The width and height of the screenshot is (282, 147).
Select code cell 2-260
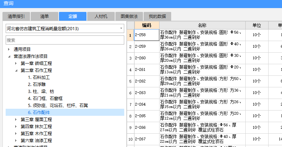[147, 58]
